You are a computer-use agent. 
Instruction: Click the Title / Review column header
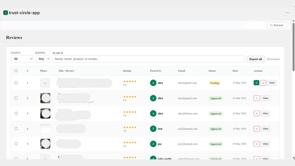pyautogui.click(x=66, y=71)
